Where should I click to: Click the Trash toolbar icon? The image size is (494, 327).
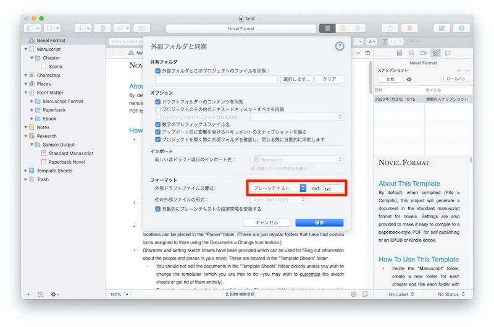103,28
